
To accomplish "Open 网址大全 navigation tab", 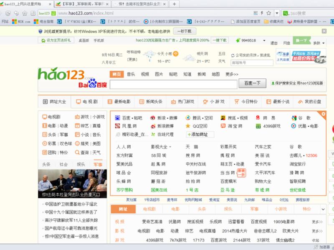I will 54,102.
